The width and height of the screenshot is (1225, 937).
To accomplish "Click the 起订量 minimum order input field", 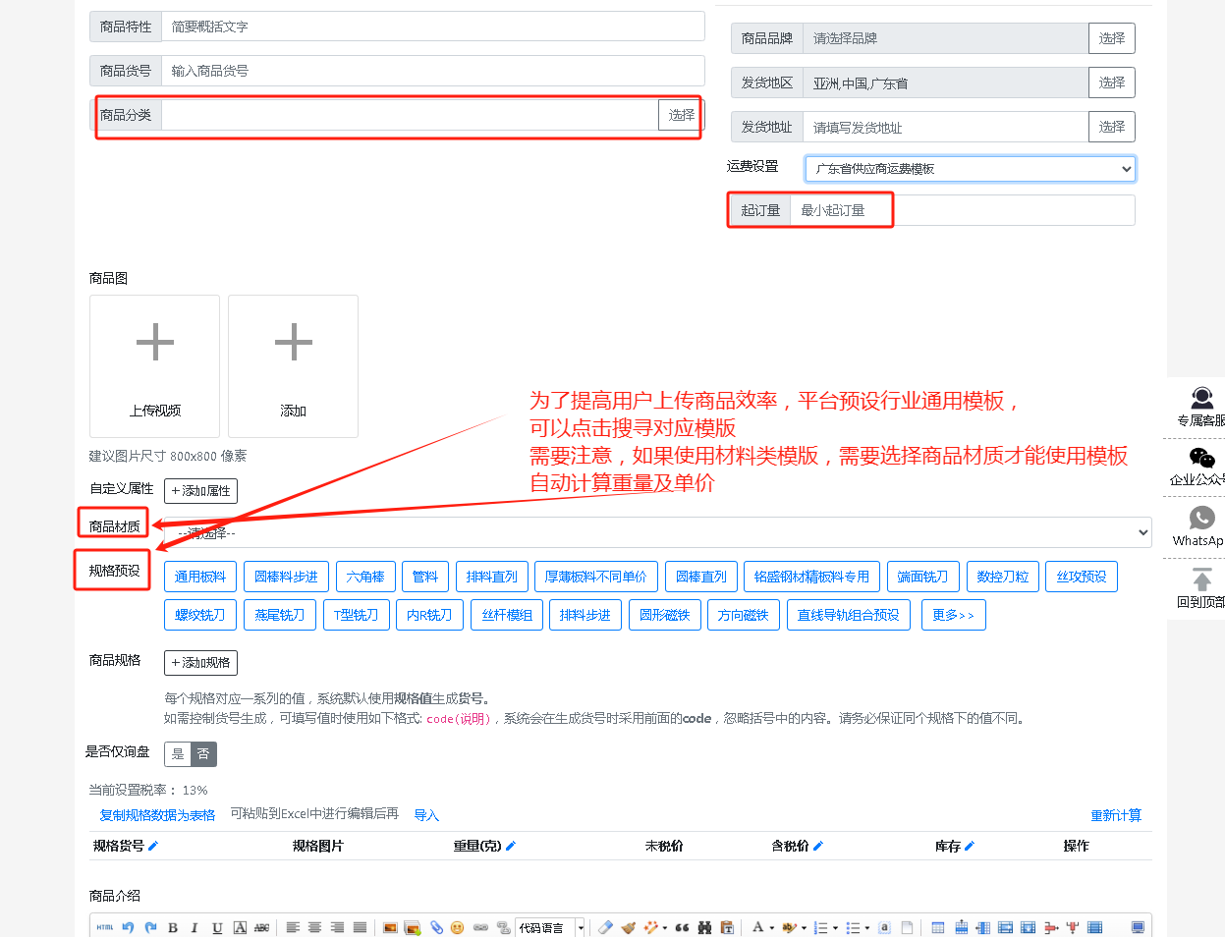I will coord(963,210).
